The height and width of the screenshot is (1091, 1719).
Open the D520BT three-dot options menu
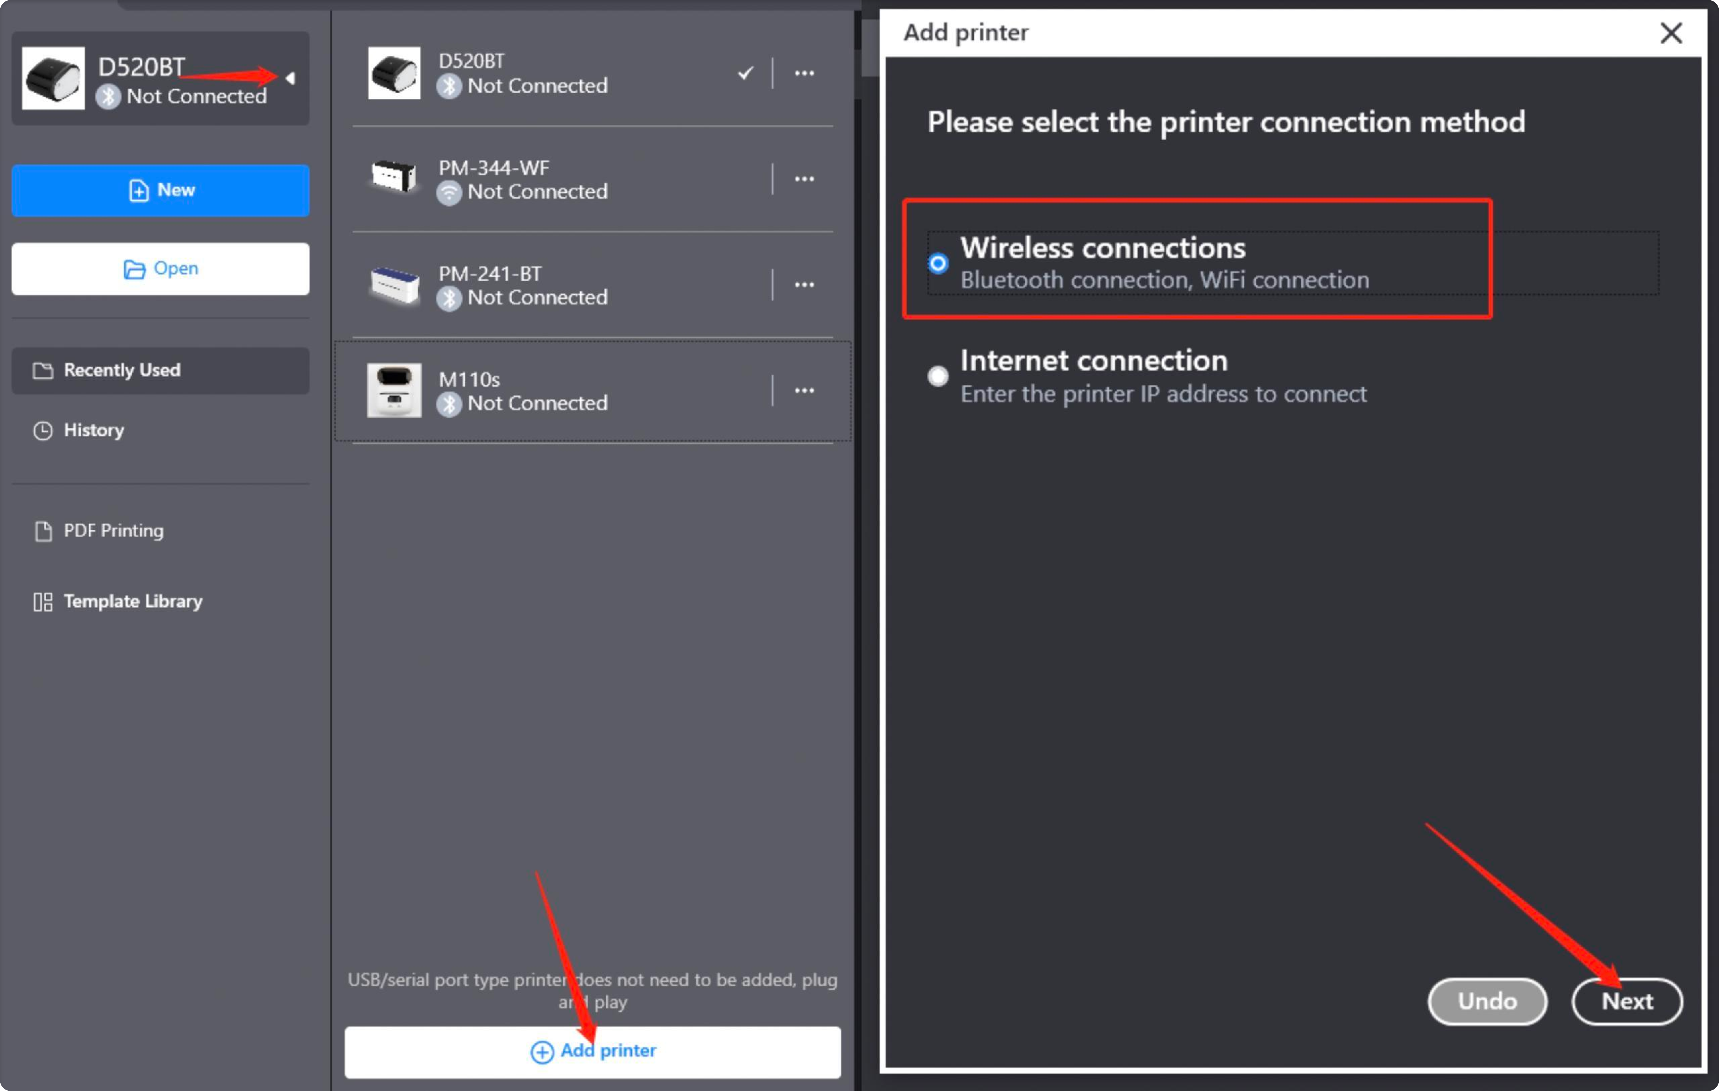(x=804, y=73)
